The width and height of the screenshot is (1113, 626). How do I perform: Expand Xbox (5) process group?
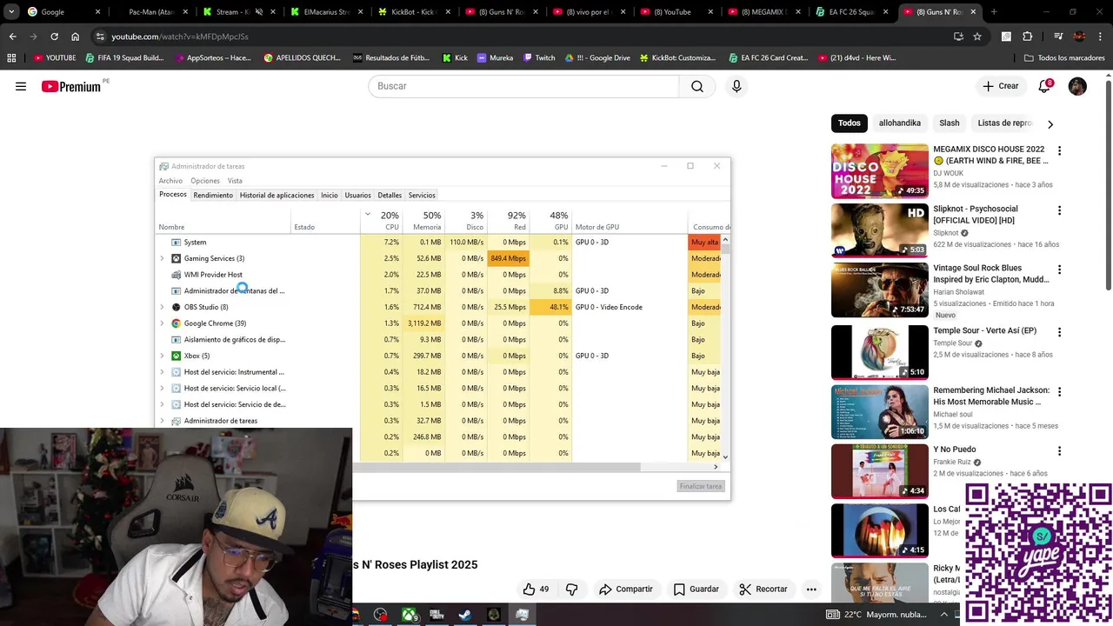[x=162, y=356]
